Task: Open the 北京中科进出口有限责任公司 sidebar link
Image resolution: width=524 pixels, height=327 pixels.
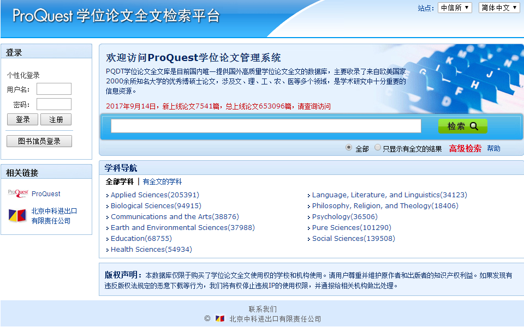Action: point(54,216)
